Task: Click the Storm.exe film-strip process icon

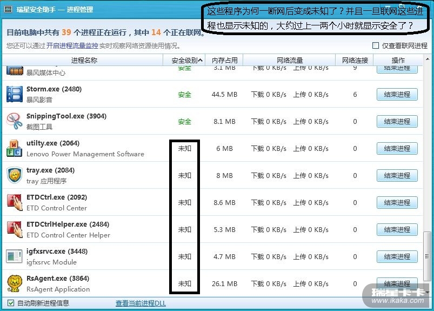Action: [15, 94]
